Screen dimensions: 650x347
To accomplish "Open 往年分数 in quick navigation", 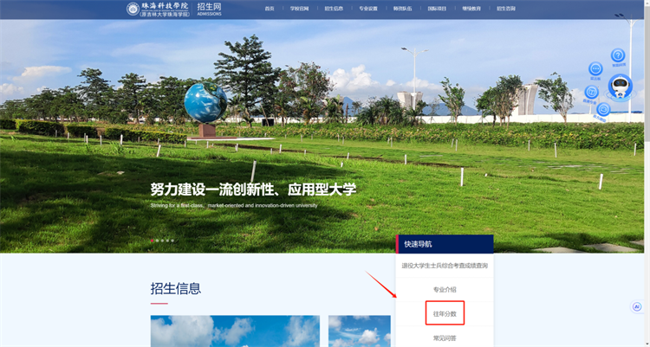I will pyautogui.click(x=445, y=312).
